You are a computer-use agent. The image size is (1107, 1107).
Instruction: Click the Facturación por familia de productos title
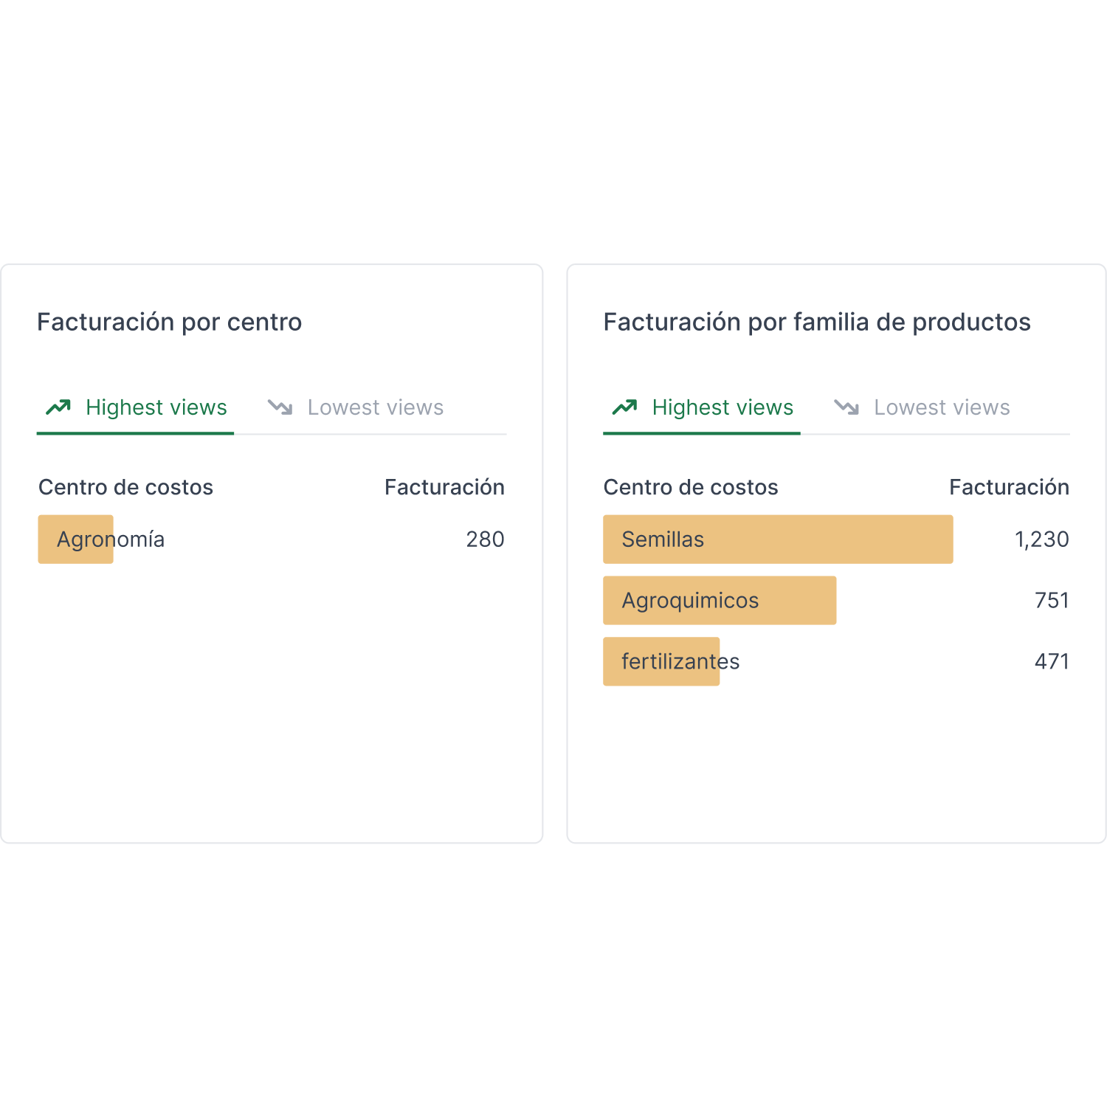[817, 323]
